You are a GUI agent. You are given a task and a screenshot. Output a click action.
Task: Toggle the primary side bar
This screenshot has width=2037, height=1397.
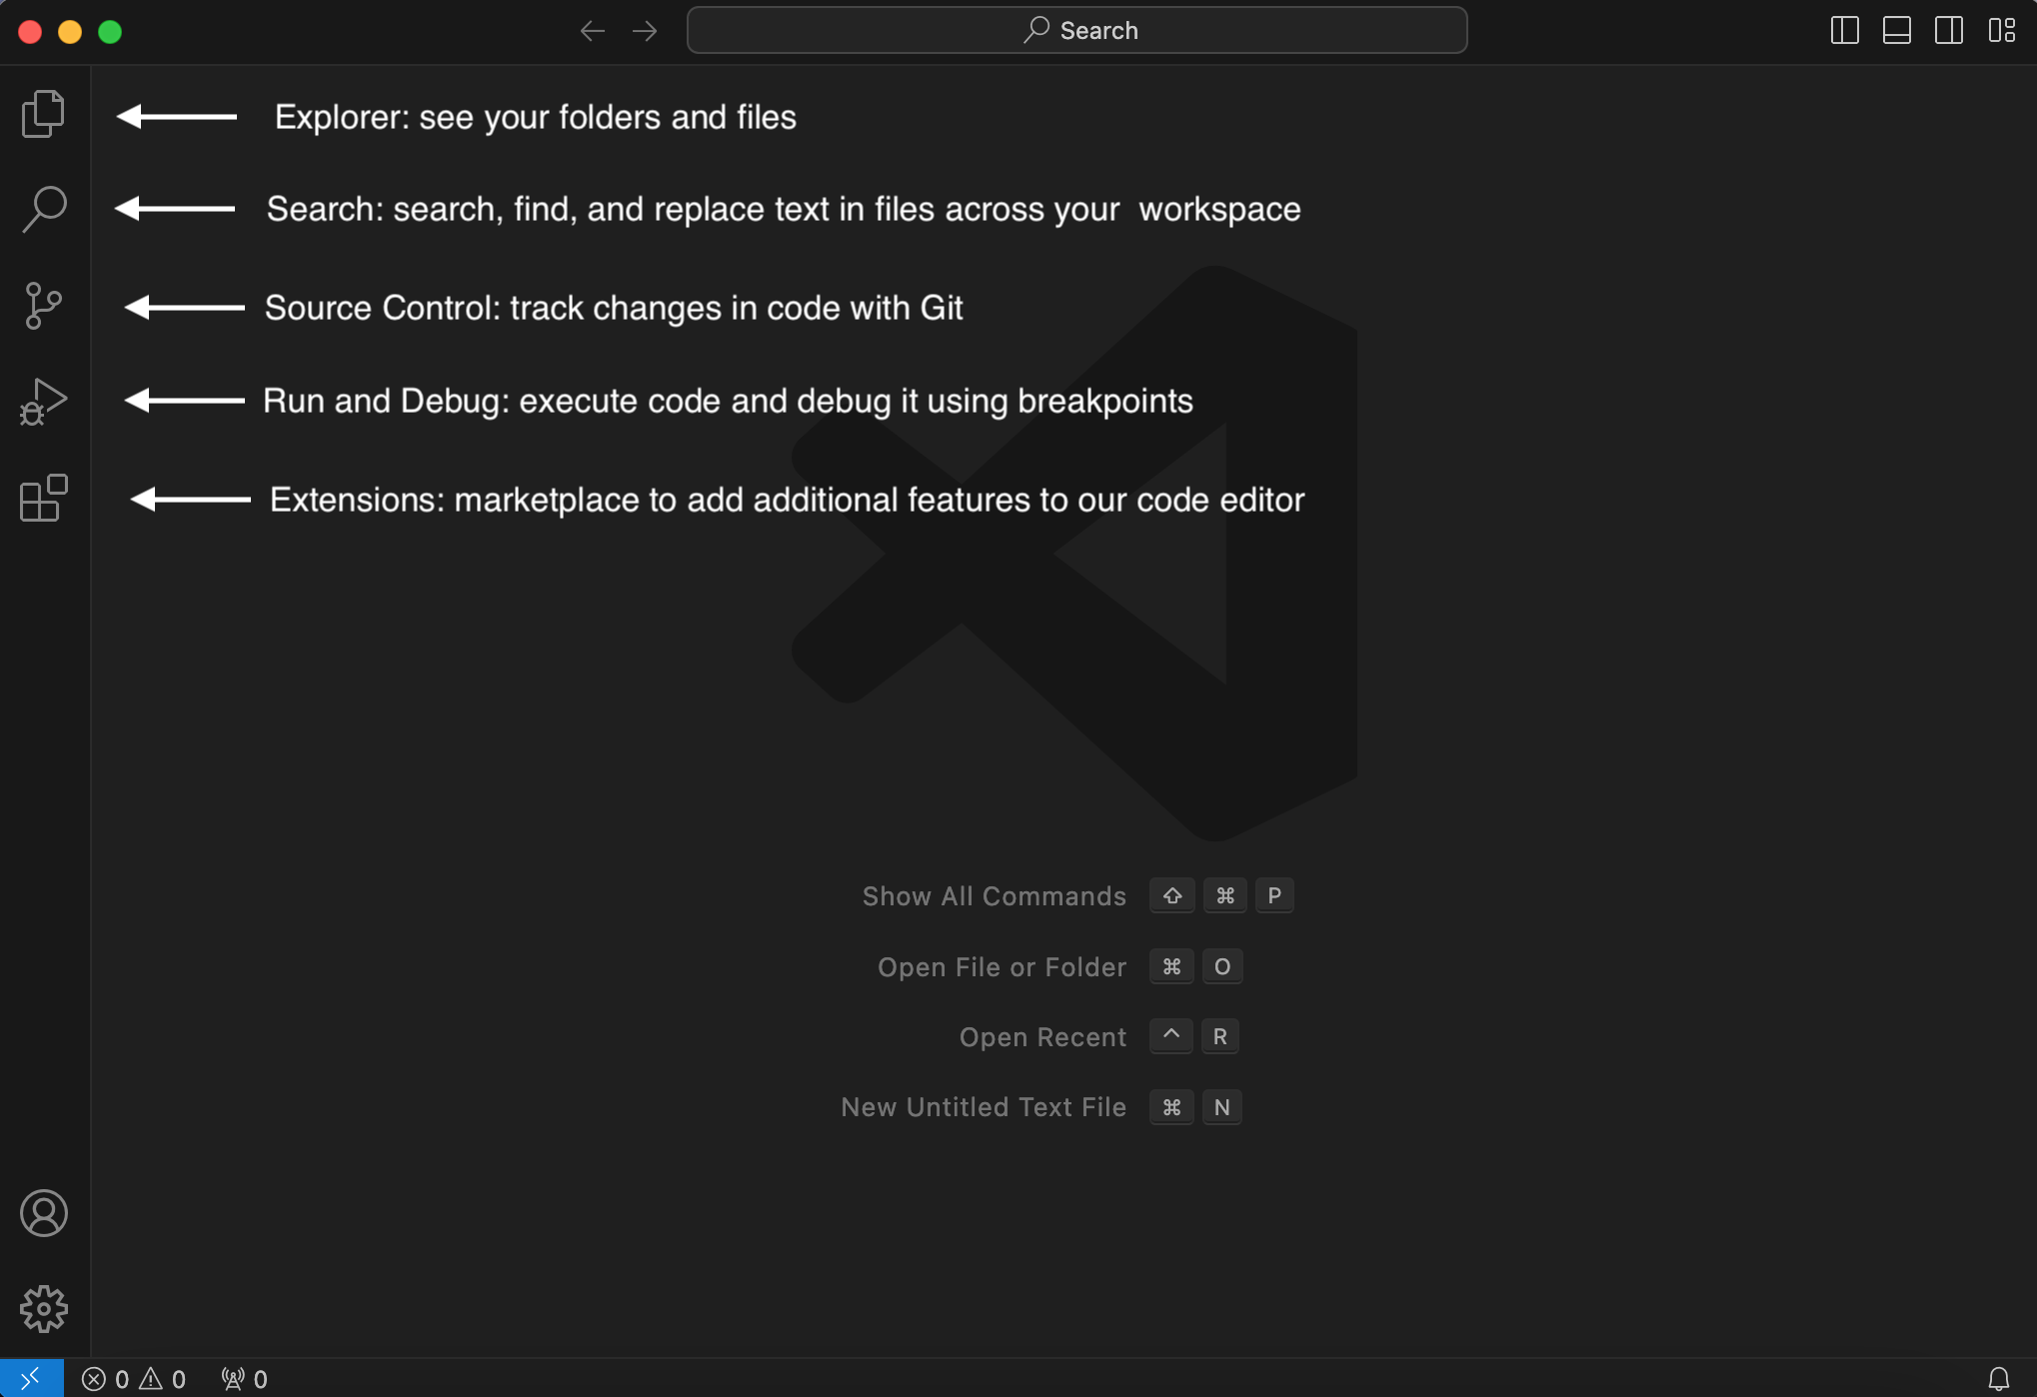1844,31
